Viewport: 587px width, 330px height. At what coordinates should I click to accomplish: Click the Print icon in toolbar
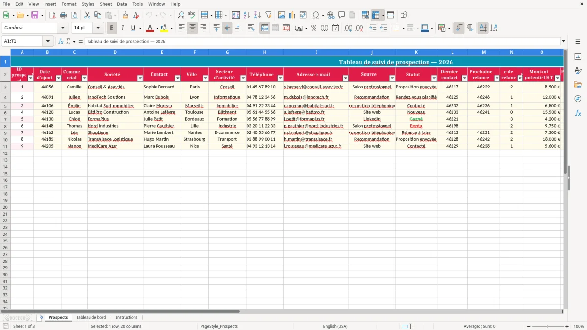coord(63,15)
